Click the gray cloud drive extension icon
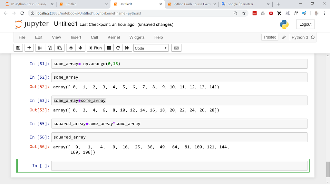The height and width of the screenshot is (185, 330). tap(263, 13)
